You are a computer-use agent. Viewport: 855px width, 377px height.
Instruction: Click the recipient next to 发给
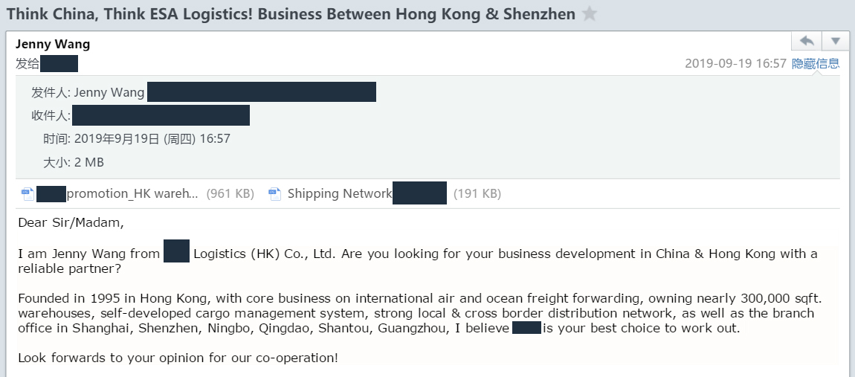(59, 64)
